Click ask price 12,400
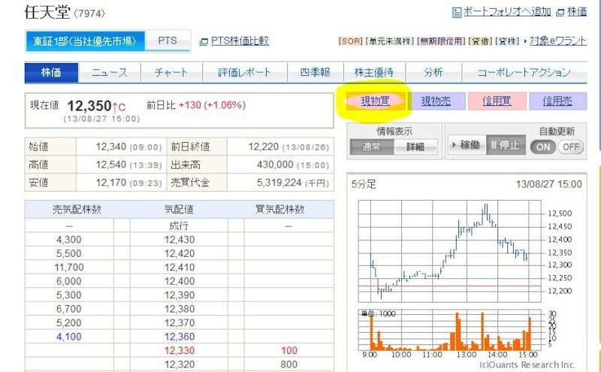Image resolution: width=601 pixels, height=372 pixels. coord(180,281)
